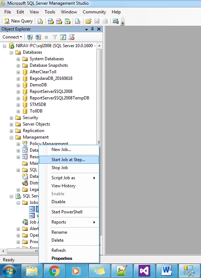Image resolution: width=201 pixels, height=278 pixels.
Task: Open the Tools menu
Action: tap(50, 12)
